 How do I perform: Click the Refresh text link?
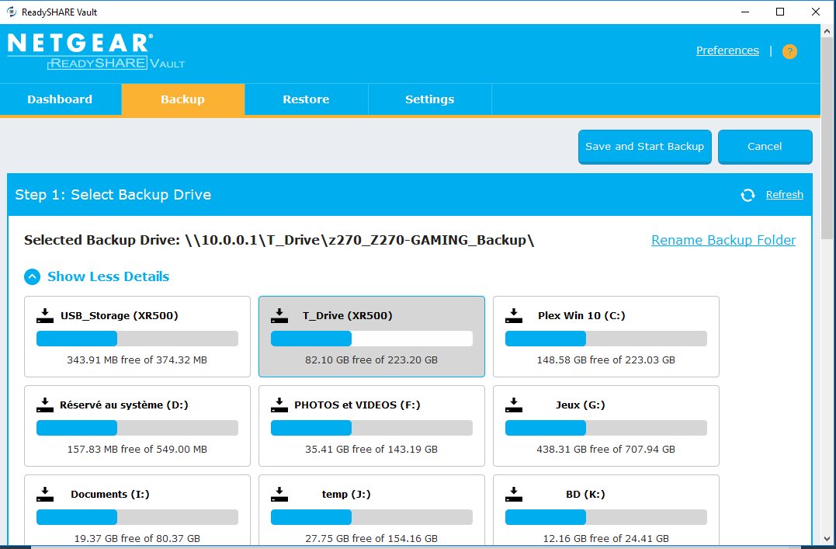coord(784,195)
